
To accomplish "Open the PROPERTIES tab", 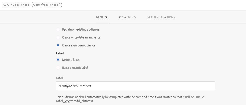I will (x=127, y=17).
